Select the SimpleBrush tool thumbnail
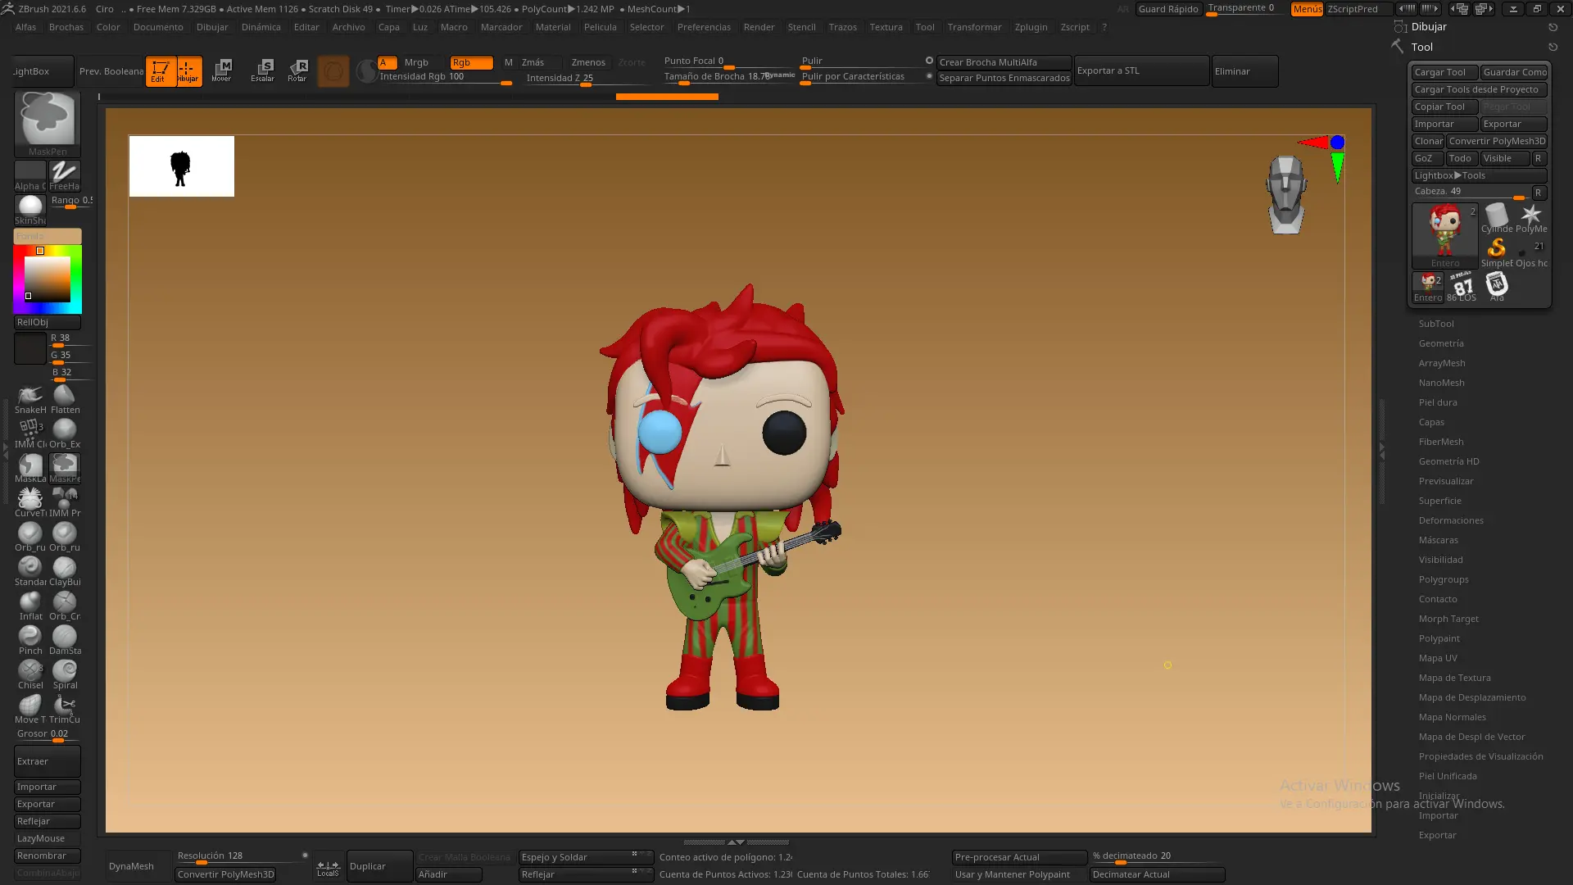The width and height of the screenshot is (1573, 885). pos(1497,252)
